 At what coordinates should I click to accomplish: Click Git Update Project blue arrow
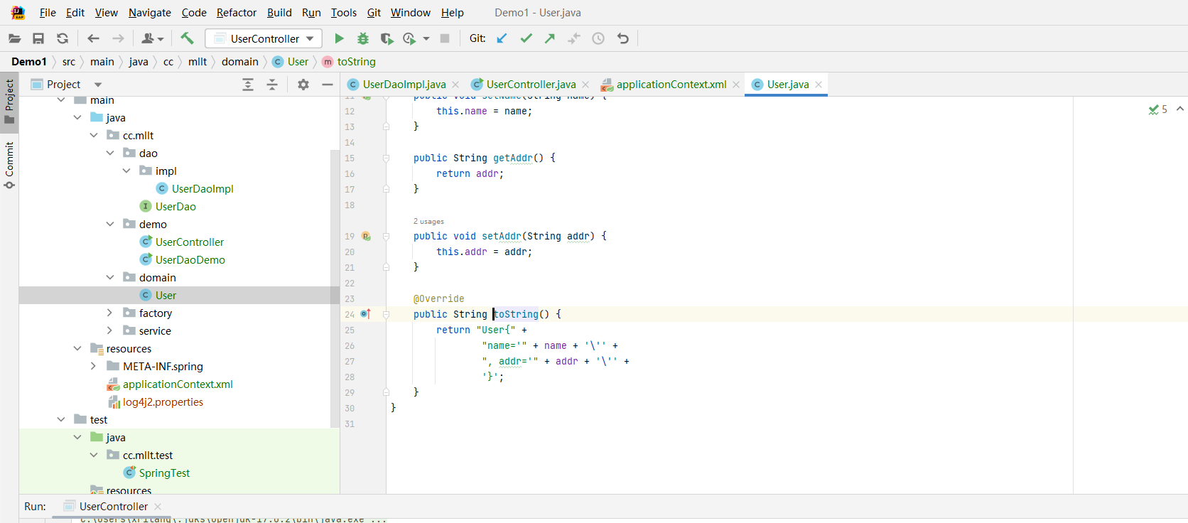click(x=502, y=38)
